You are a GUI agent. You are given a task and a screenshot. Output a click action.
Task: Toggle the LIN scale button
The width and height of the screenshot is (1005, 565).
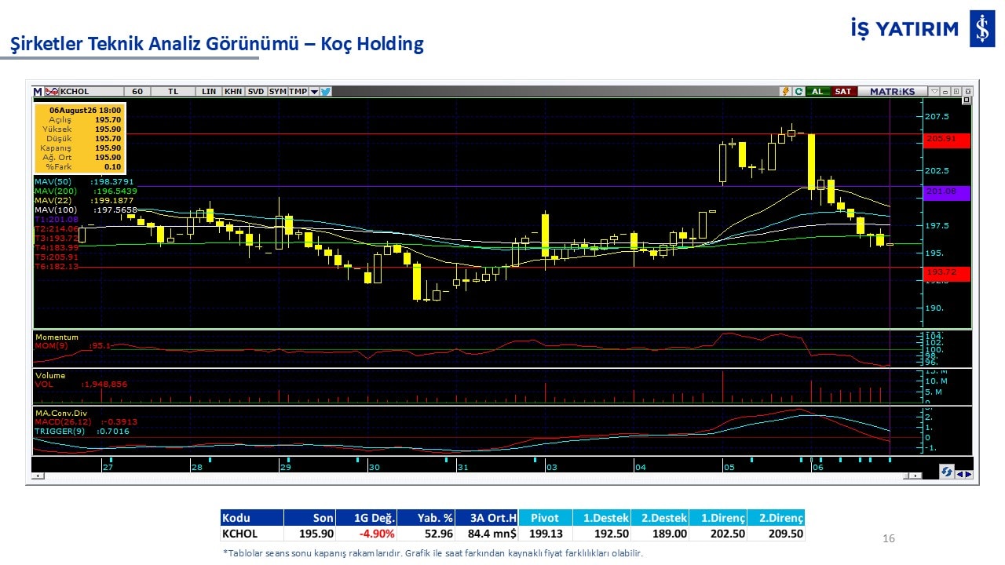209,92
